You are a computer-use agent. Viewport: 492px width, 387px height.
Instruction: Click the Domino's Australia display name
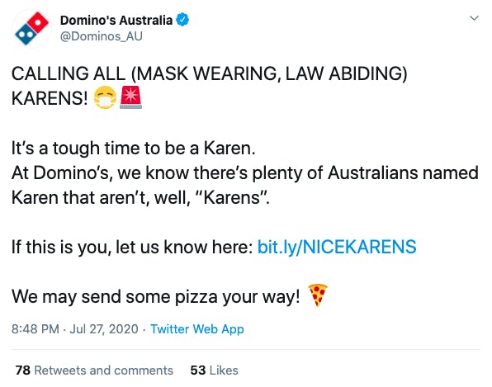pos(116,21)
